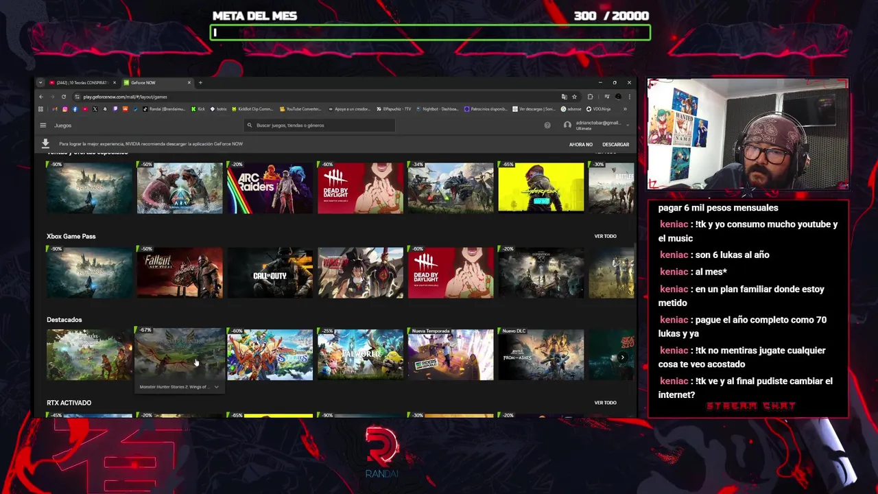Open the YouTube Converter bookmark

[300, 109]
